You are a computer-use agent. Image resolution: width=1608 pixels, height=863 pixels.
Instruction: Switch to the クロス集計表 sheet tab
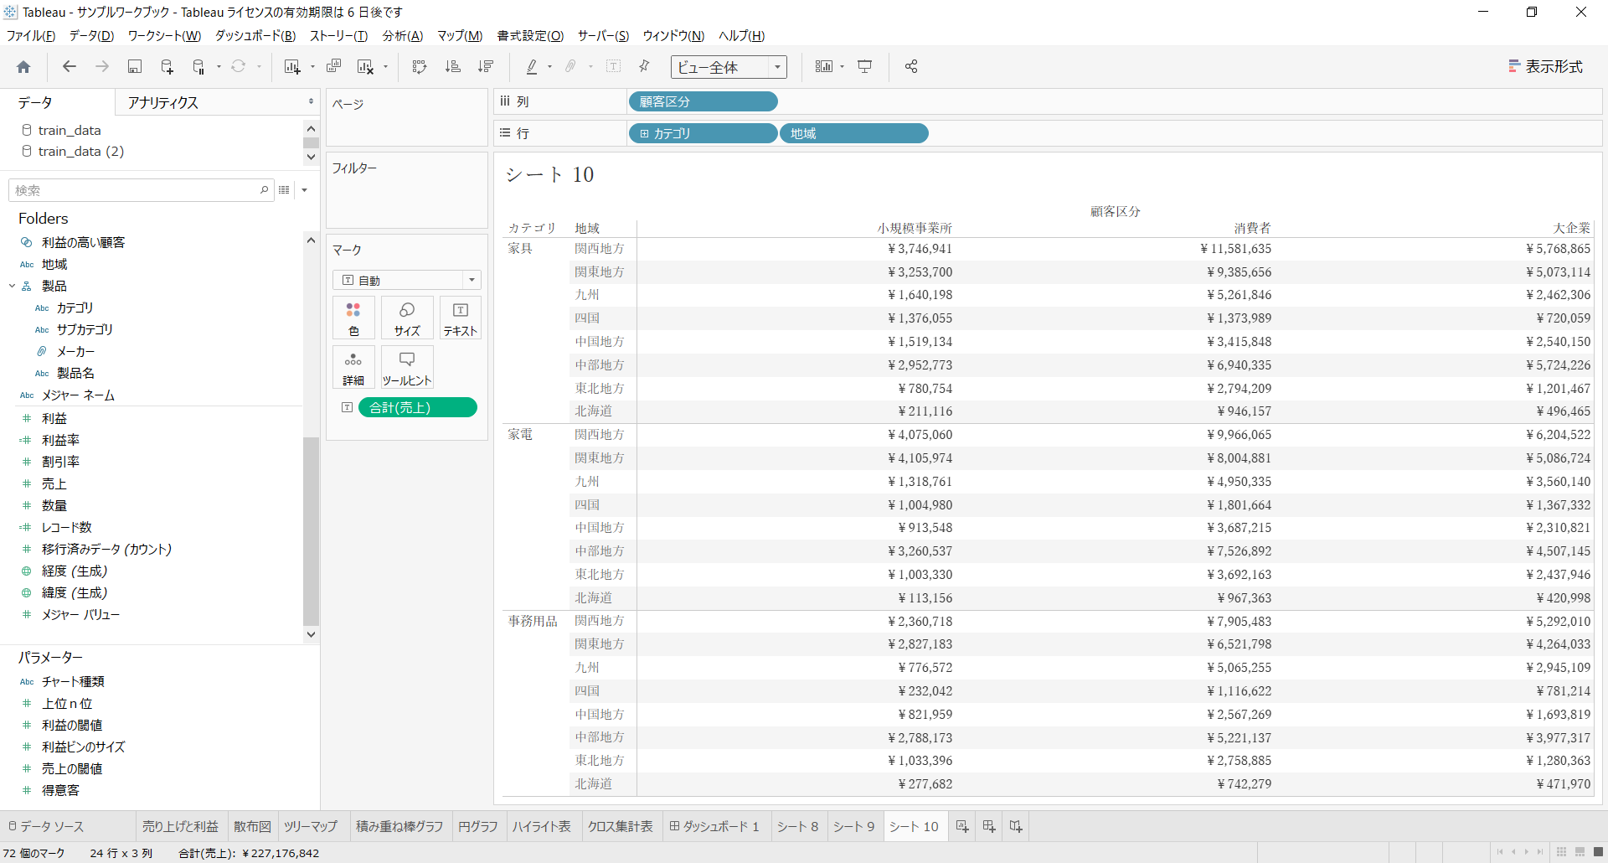pos(620,826)
